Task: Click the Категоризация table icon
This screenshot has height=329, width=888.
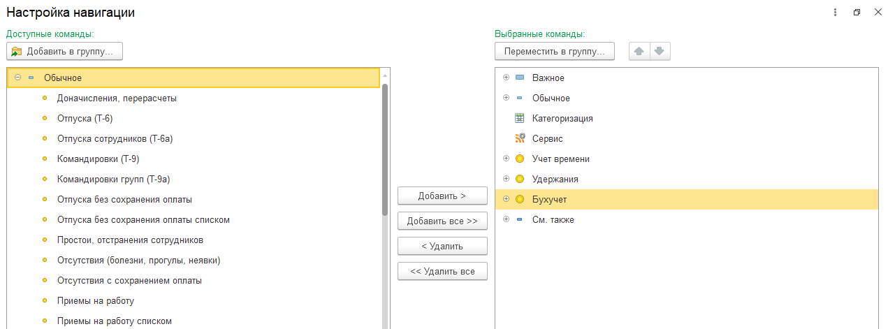Action: pos(519,118)
